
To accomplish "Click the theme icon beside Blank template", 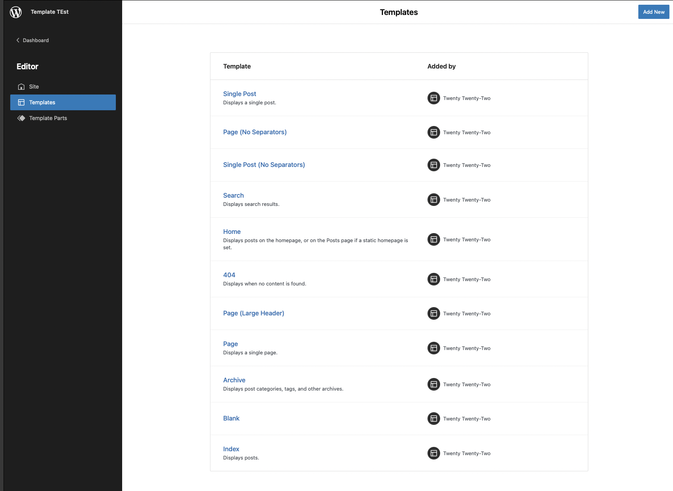I will 433,419.
